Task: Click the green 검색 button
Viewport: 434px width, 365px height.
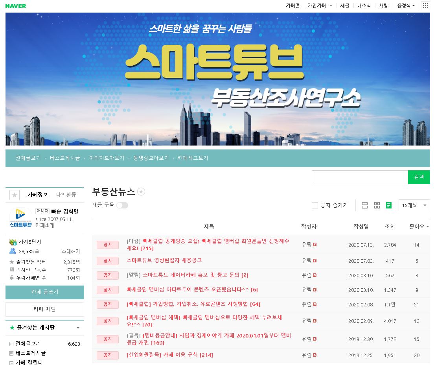Action: pos(419,177)
